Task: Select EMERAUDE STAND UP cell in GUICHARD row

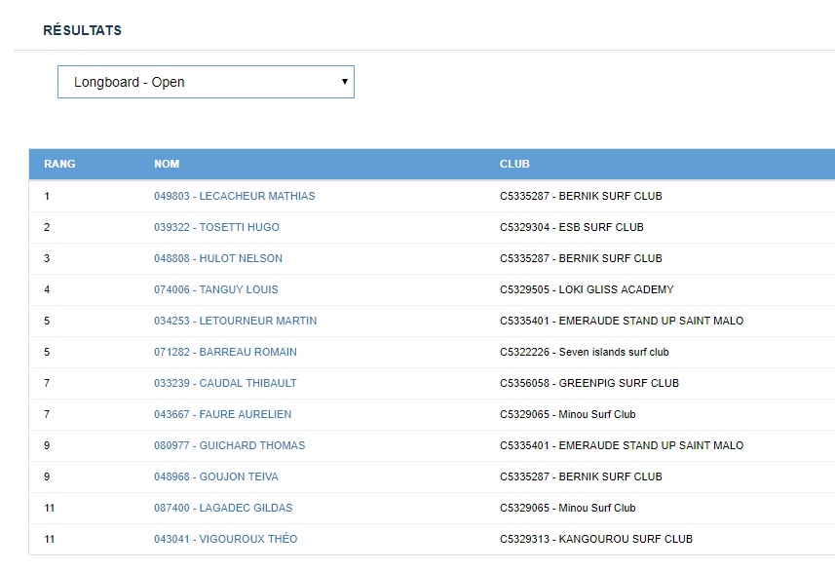Action: coord(622,445)
